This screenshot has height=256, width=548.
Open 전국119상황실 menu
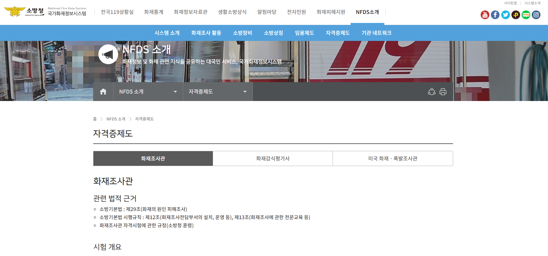tap(117, 12)
